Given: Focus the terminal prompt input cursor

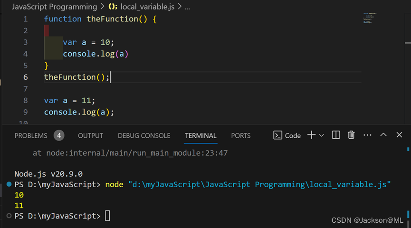Looking at the screenshot, I should coord(107,216).
